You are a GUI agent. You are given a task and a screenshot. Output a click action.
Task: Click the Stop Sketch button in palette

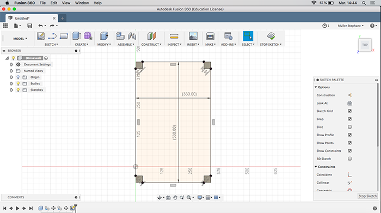click(x=367, y=196)
